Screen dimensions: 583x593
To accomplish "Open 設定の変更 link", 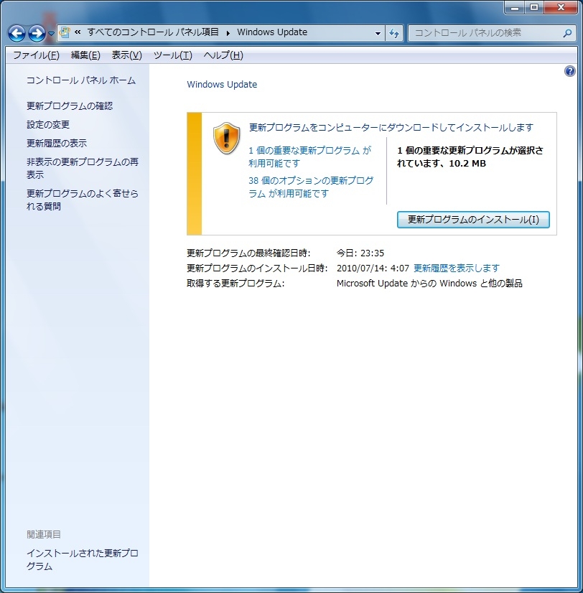I will [48, 124].
